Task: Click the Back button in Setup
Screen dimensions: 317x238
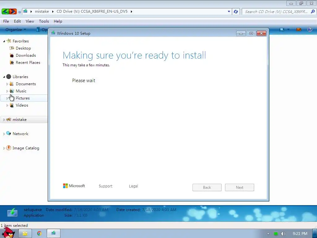Action: tap(207, 187)
